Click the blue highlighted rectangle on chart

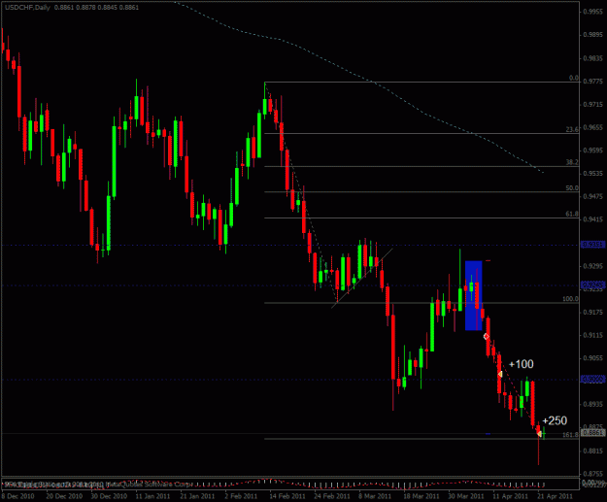pos(473,296)
